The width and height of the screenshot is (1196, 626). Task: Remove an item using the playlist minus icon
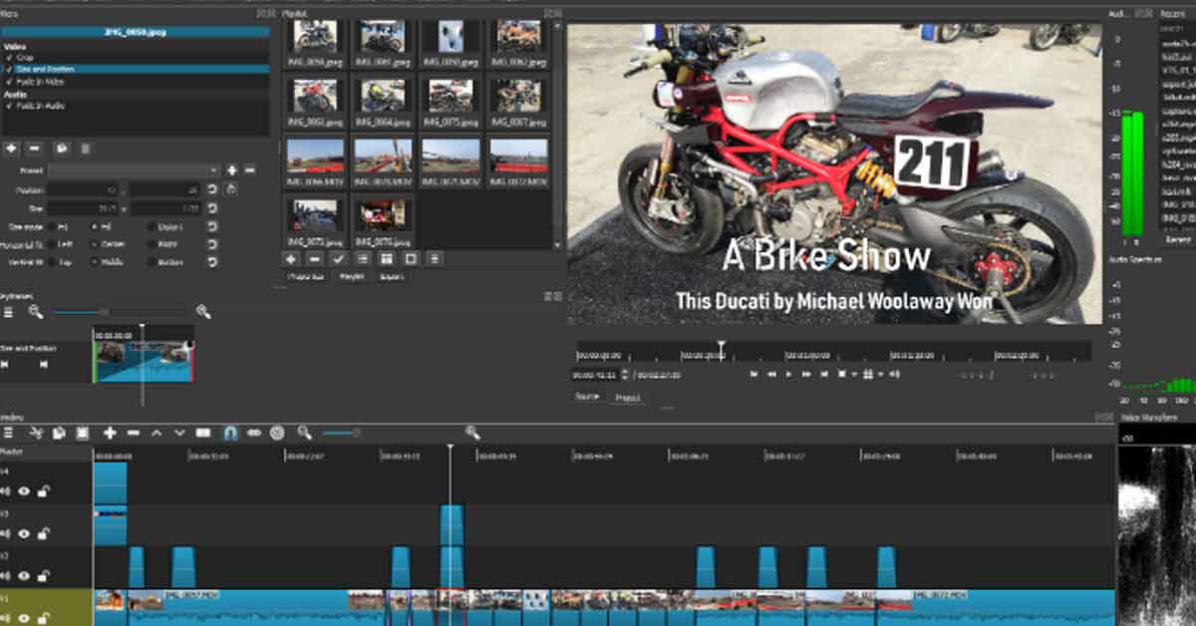313,261
